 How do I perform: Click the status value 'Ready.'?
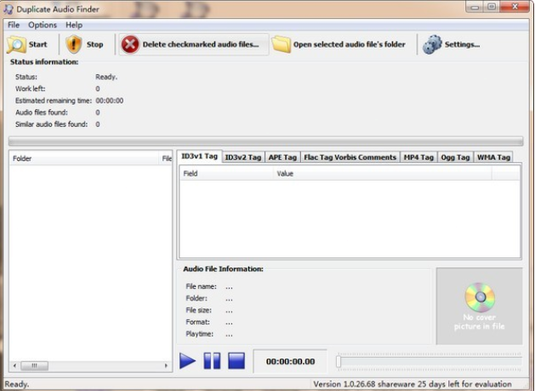[106, 77]
